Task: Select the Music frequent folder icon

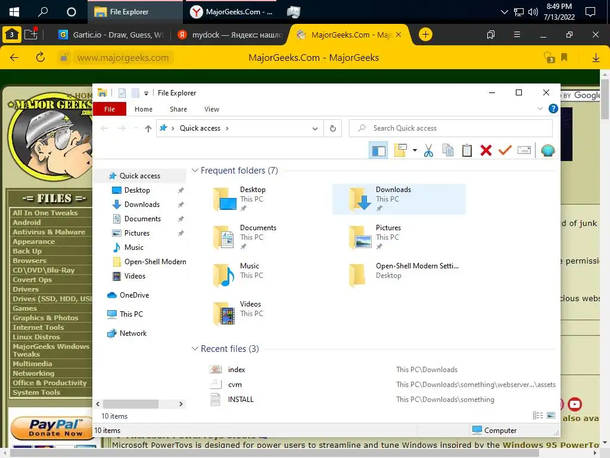Action: coord(225,275)
